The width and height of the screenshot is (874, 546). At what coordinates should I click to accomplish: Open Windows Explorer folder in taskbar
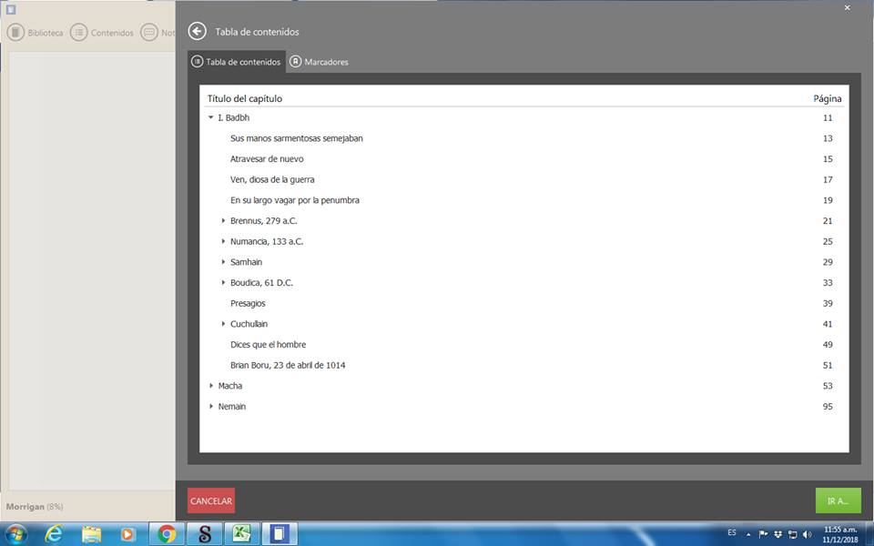click(x=91, y=534)
